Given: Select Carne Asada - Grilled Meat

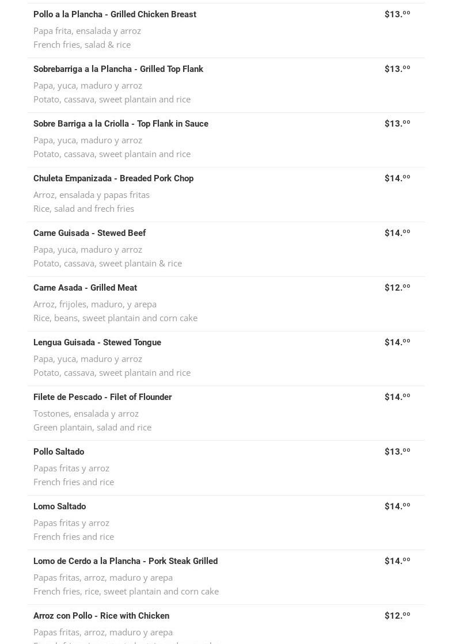Looking at the screenshot, I should [x=85, y=288].
